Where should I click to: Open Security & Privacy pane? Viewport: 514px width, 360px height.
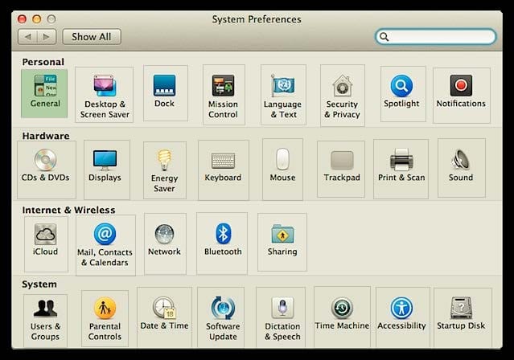click(343, 96)
